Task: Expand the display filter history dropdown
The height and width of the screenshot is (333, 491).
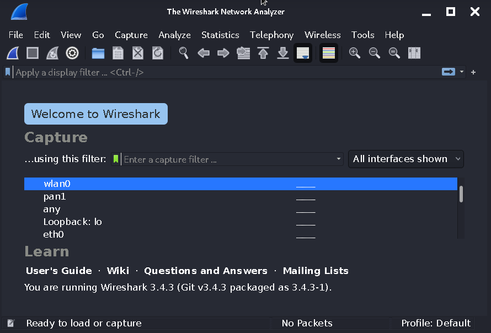Action: coord(462,72)
